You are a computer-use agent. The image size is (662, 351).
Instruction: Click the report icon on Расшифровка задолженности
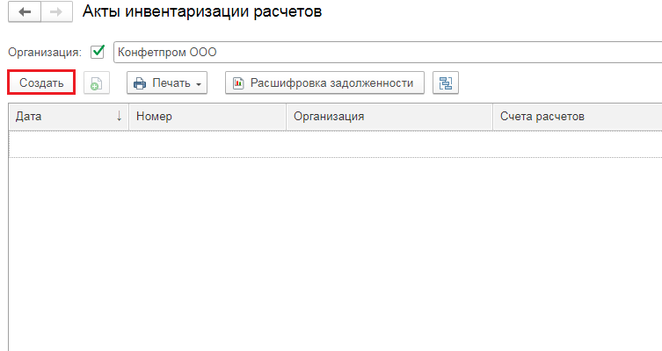238,83
